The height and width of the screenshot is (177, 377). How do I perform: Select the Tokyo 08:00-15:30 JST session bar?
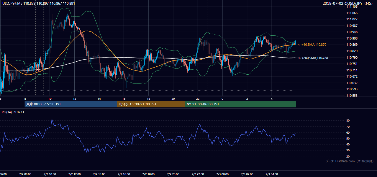coord(71,104)
